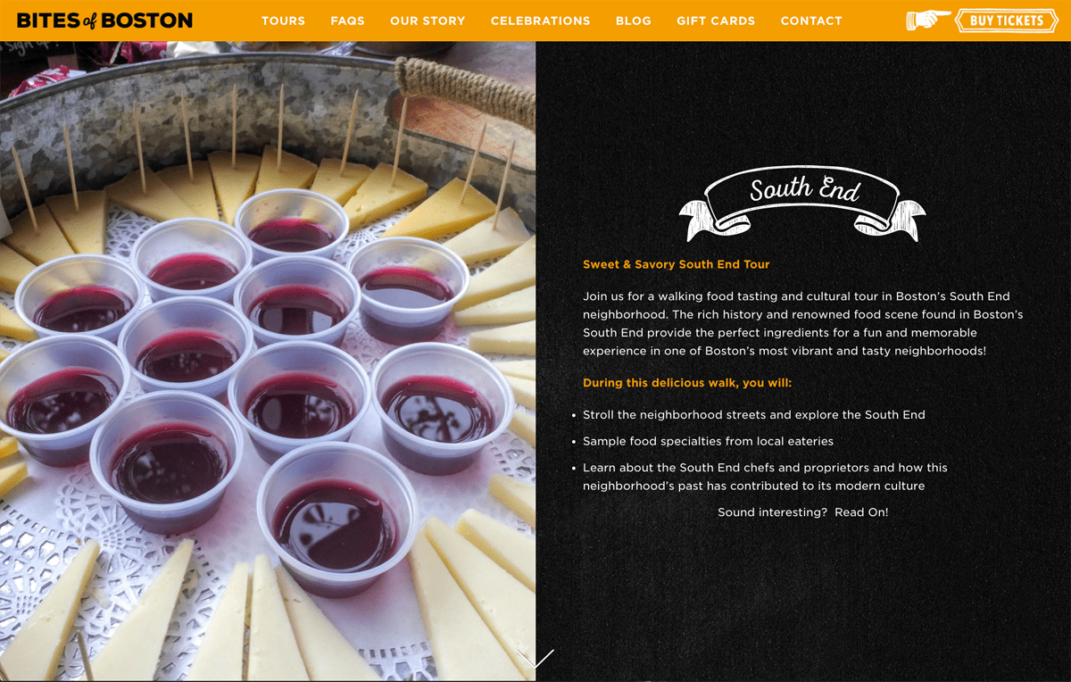This screenshot has width=1071, height=682.
Task: Click the Bites of Boston logo
Action: click(x=104, y=20)
